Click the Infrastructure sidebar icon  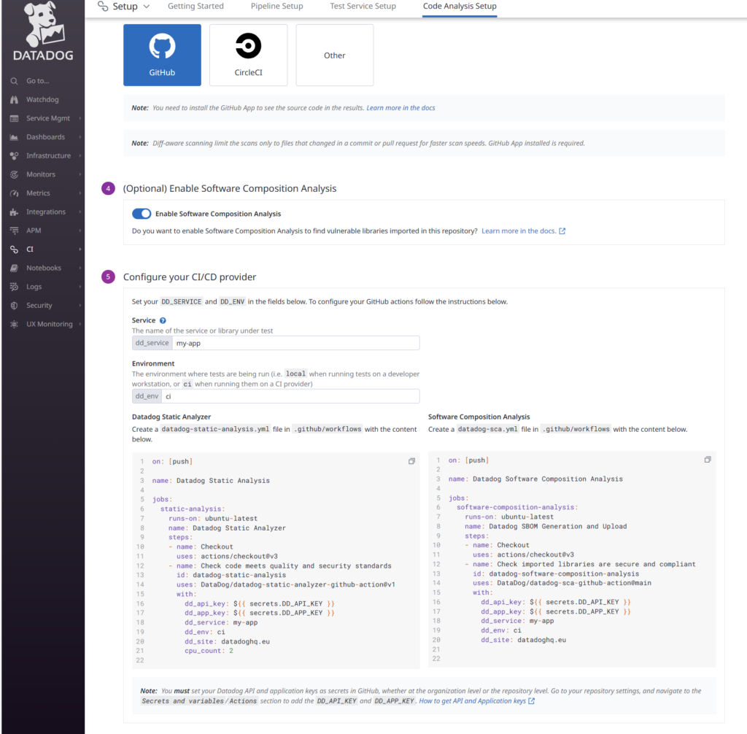pos(15,156)
